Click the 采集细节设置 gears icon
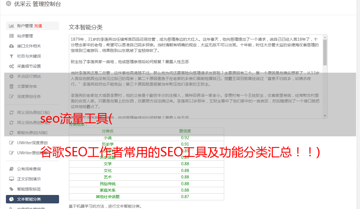Image resolution: width=360 pixels, height=209 pixels. coord(12,66)
